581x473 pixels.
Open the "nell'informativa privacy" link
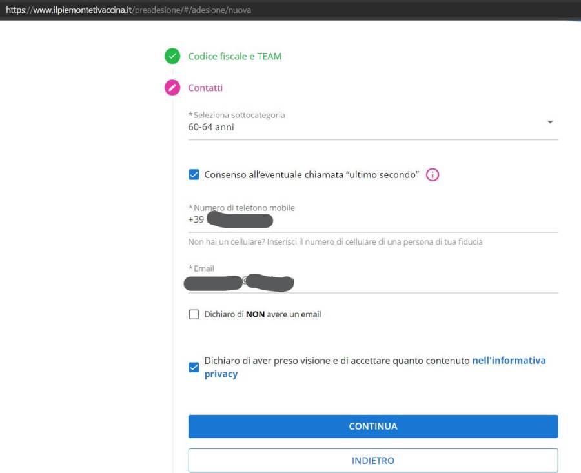pyautogui.click(x=509, y=361)
